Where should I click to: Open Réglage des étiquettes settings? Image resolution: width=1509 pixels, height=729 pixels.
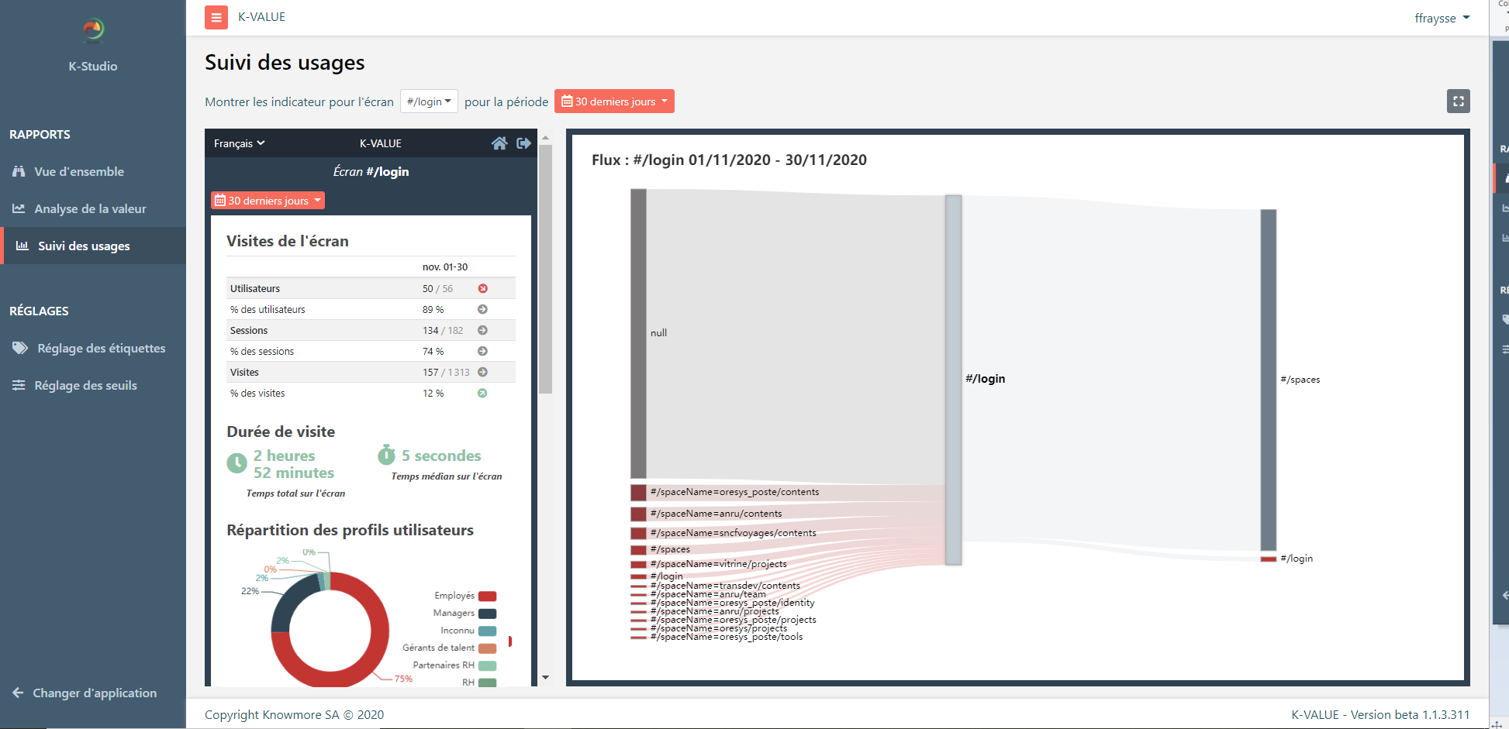tap(101, 348)
